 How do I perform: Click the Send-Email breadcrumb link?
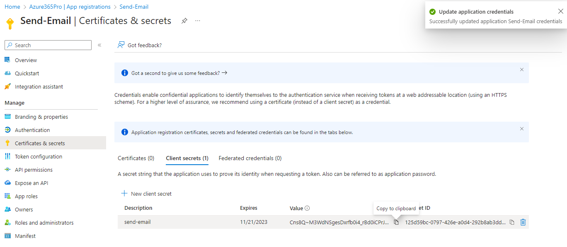pyautogui.click(x=134, y=7)
